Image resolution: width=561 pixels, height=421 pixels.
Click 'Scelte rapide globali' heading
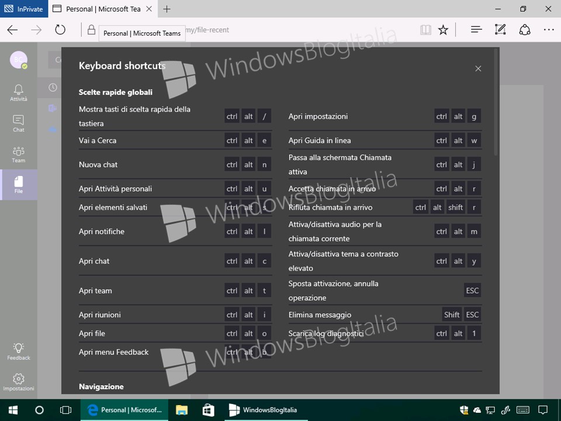pyautogui.click(x=116, y=92)
